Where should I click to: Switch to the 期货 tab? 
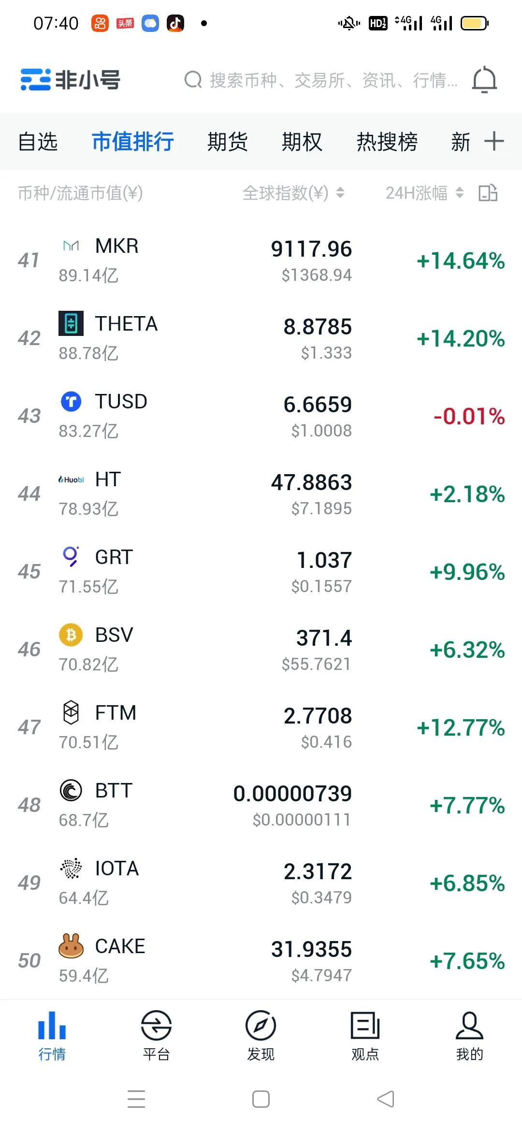point(227,142)
